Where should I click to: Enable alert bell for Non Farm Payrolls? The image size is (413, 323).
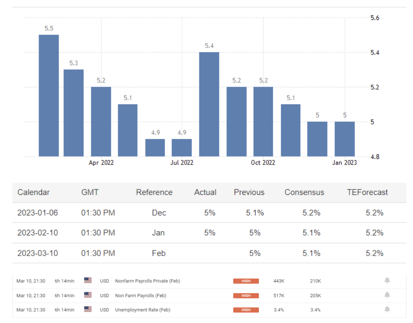click(387, 295)
